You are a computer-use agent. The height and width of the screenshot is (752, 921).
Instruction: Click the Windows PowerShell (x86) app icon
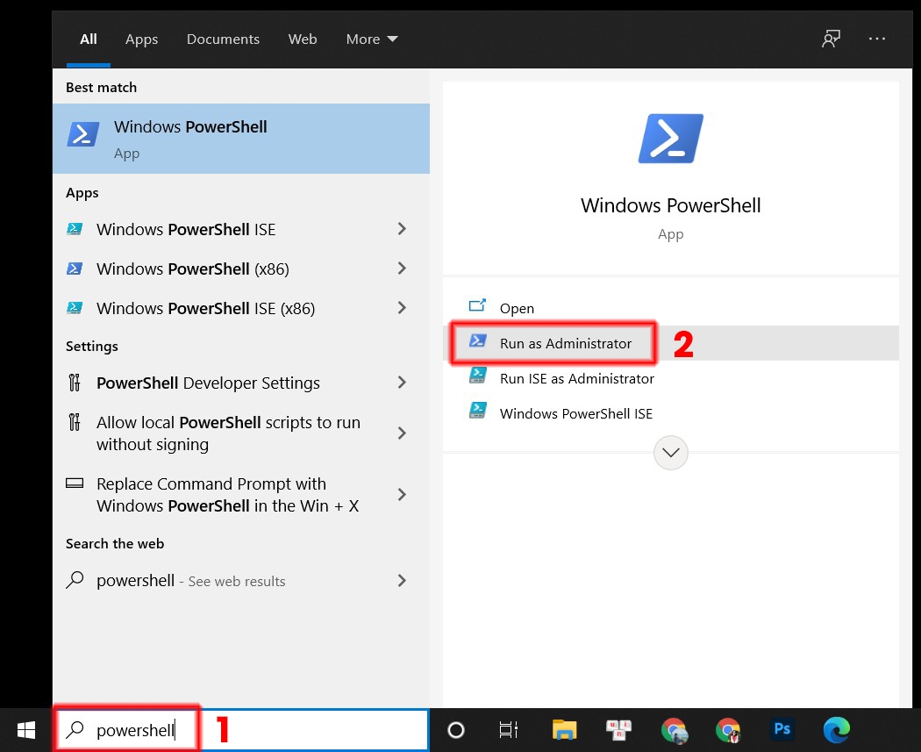75,269
